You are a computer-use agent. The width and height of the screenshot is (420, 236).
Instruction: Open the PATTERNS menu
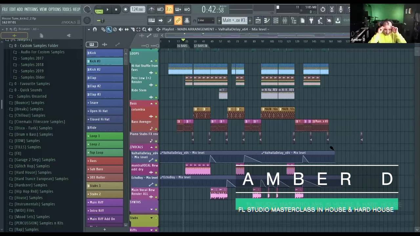(x=31, y=10)
